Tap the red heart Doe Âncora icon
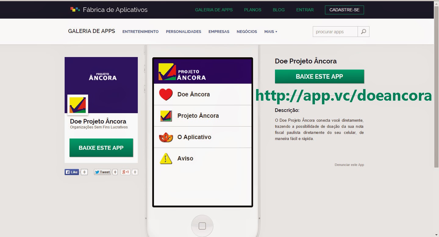 (x=166, y=95)
